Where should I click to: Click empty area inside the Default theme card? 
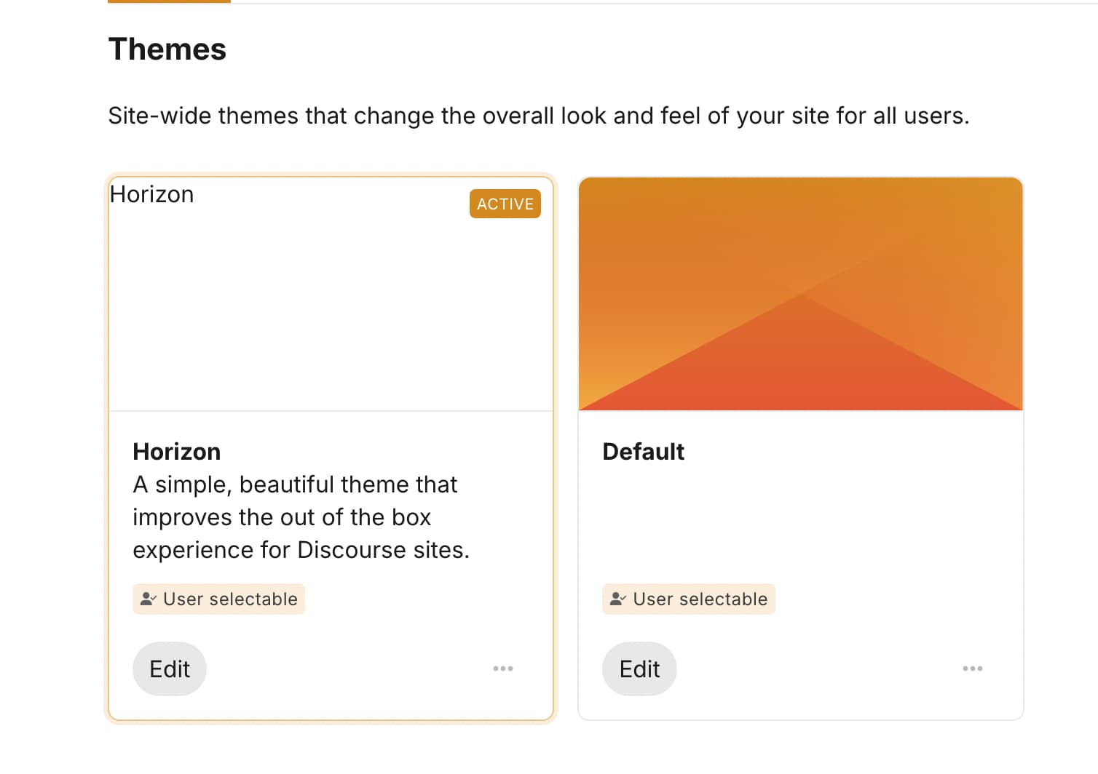click(801, 524)
